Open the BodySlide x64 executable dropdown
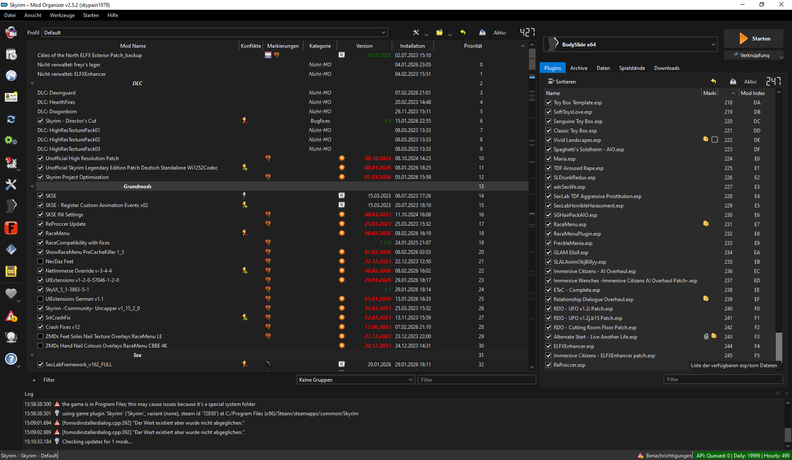The width and height of the screenshot is (792, 460). [x=630, y=44]
